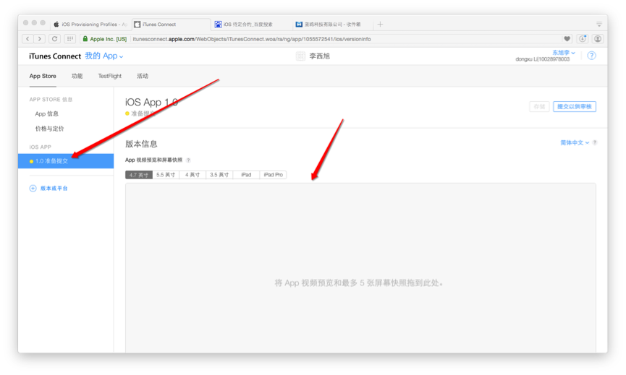Click the 版本或平台 link
626x375 pixels.
54,189
